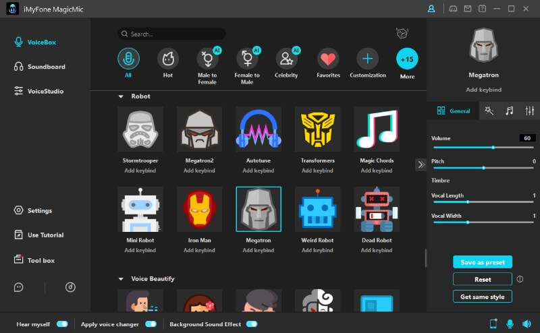The height and width of the screenshot is (333, 540).
Task: Open the help question mark icon
Action: (482, 9)
